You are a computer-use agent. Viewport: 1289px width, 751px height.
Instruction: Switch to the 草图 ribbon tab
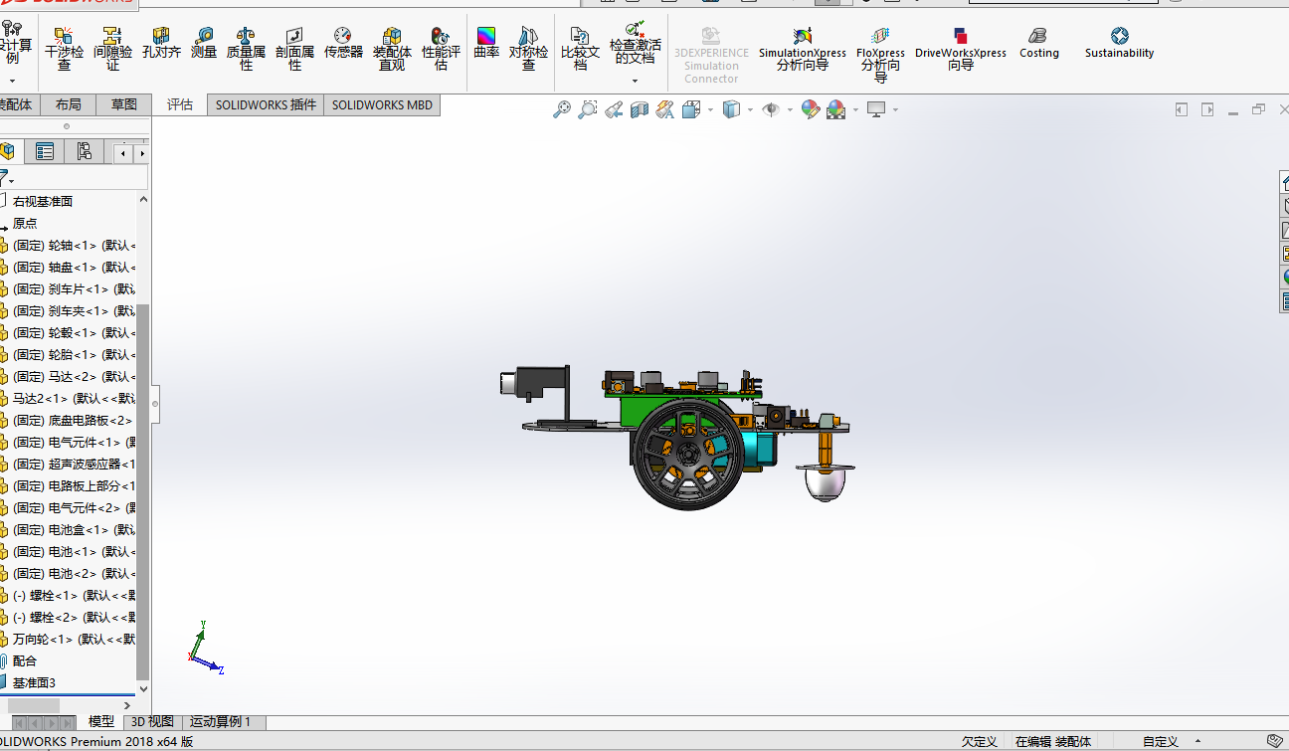point(124,104)
